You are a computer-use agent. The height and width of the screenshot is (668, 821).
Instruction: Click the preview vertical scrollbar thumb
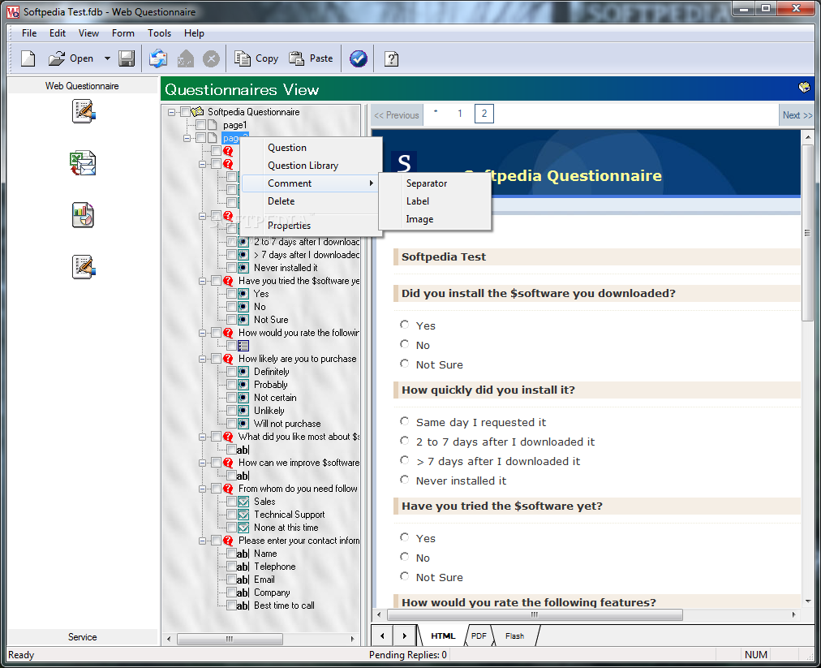click(x=807, y=233)
